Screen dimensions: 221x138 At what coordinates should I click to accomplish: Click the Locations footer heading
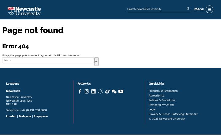click(x=13, y=84)
